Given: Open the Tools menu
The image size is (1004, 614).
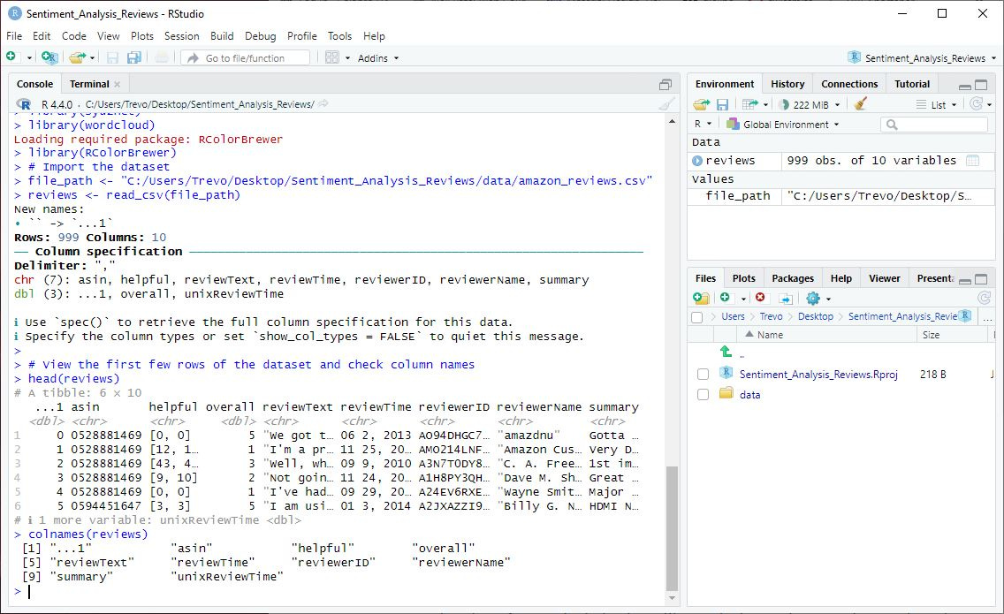Looking at the screenshot, I should point(339,36).
